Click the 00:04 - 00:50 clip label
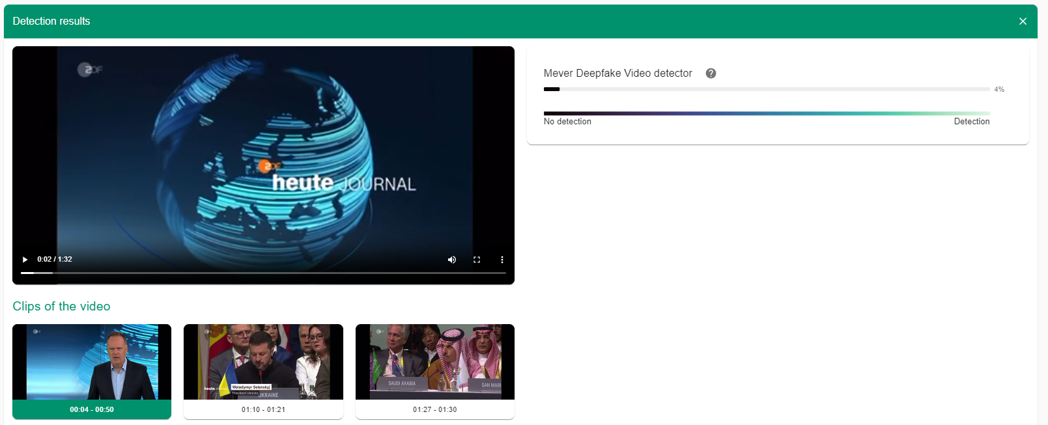 coord(92,409)
